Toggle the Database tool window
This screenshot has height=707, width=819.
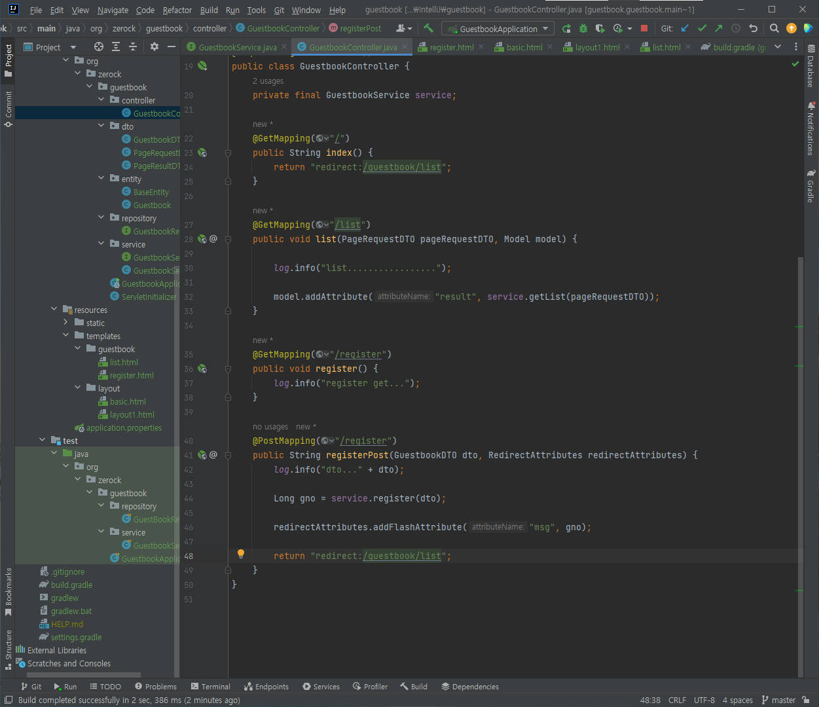pyautogui.click(x=810, y=66)
